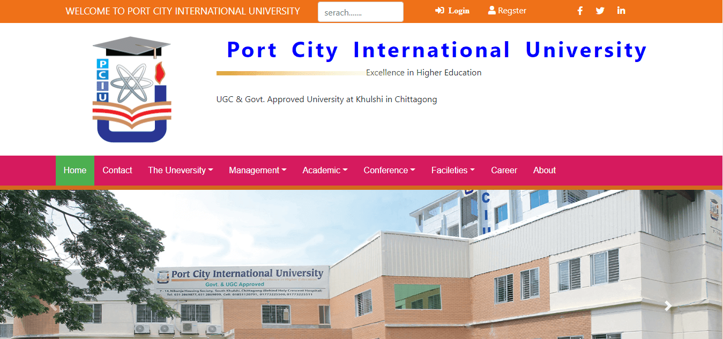Advance carousel with next arrow
The width and height of the screenshot is (723, 339).
coord(668,306)
